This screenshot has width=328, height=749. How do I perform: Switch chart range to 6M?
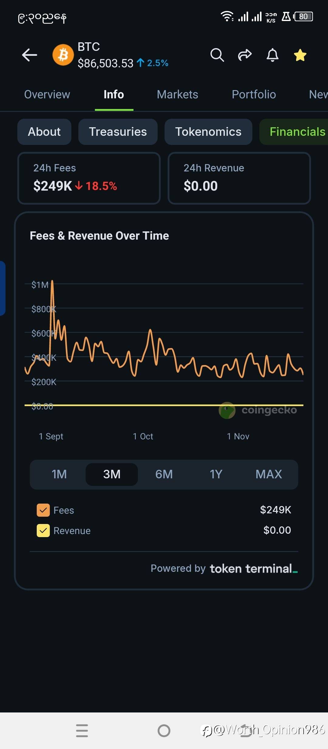(x=164, y=474)
